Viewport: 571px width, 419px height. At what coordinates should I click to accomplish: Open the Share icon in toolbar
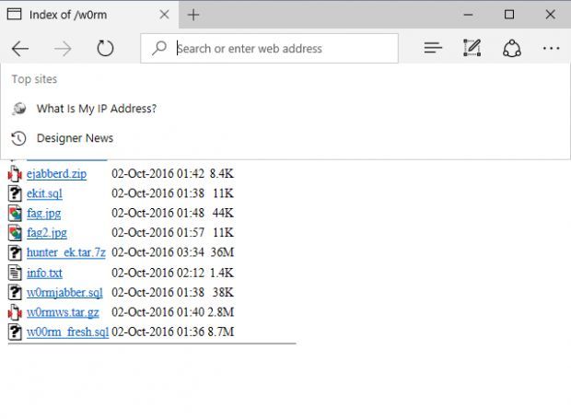[512, 49]
